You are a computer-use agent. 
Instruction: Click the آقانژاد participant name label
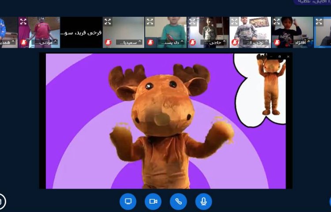pyautogui.click(x=299, y=42)
